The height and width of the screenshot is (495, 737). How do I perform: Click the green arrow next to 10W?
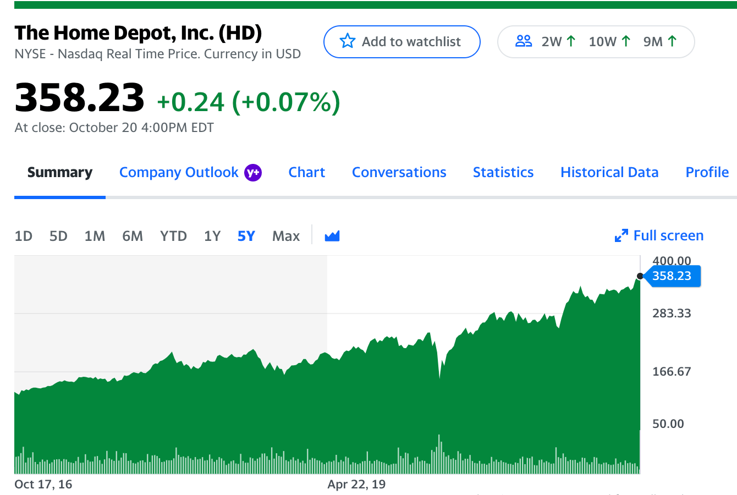(x=626, y=41)
